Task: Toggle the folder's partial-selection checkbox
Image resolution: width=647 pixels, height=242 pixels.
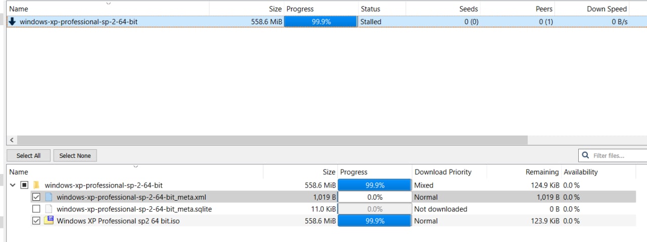Action: tap(24, 185)
